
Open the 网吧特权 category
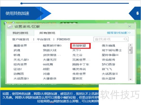[63, 39]
